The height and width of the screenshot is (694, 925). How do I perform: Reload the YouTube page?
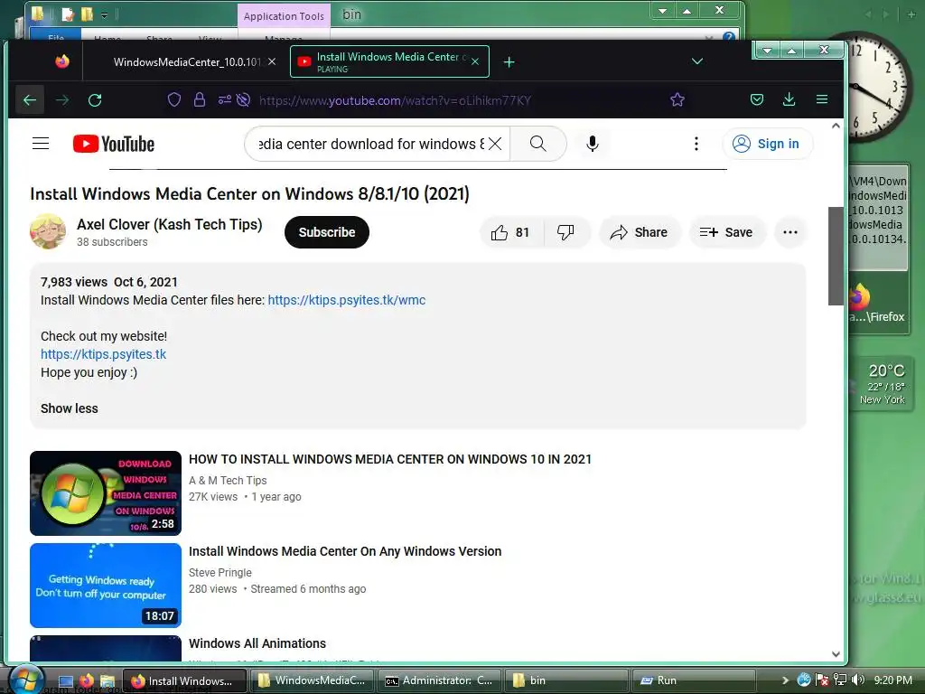pyautogui.click(x=95, y=100)
